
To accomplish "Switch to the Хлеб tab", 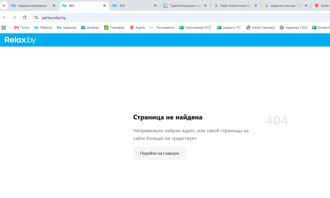I will pos(322,6).
